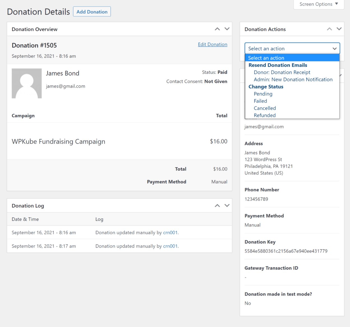The height and width of the screenshot is (327, 350).
Task: Move Donation Overview panel up arrow
Action: point(217,29)
